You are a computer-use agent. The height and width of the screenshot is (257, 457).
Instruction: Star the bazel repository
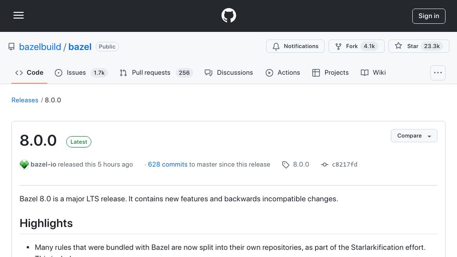click(x=418, y=46)
